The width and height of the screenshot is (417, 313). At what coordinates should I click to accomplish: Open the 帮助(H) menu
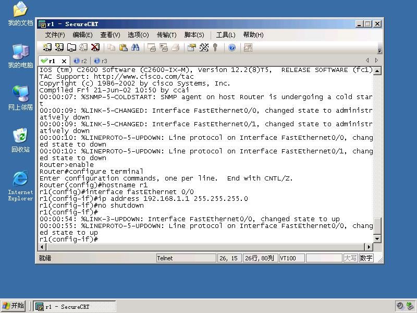tap(253, 35)
